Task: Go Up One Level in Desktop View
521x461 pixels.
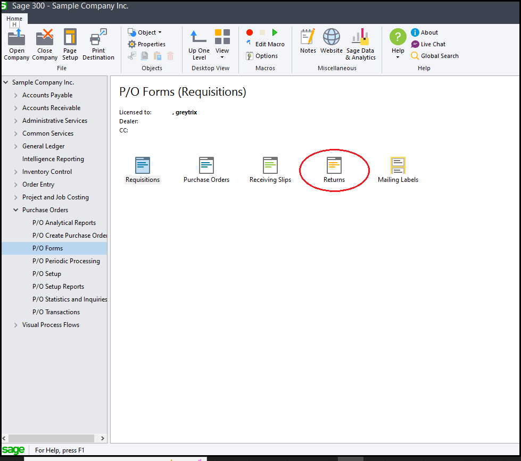Action: pyautogui.click(x=199, y=45)
